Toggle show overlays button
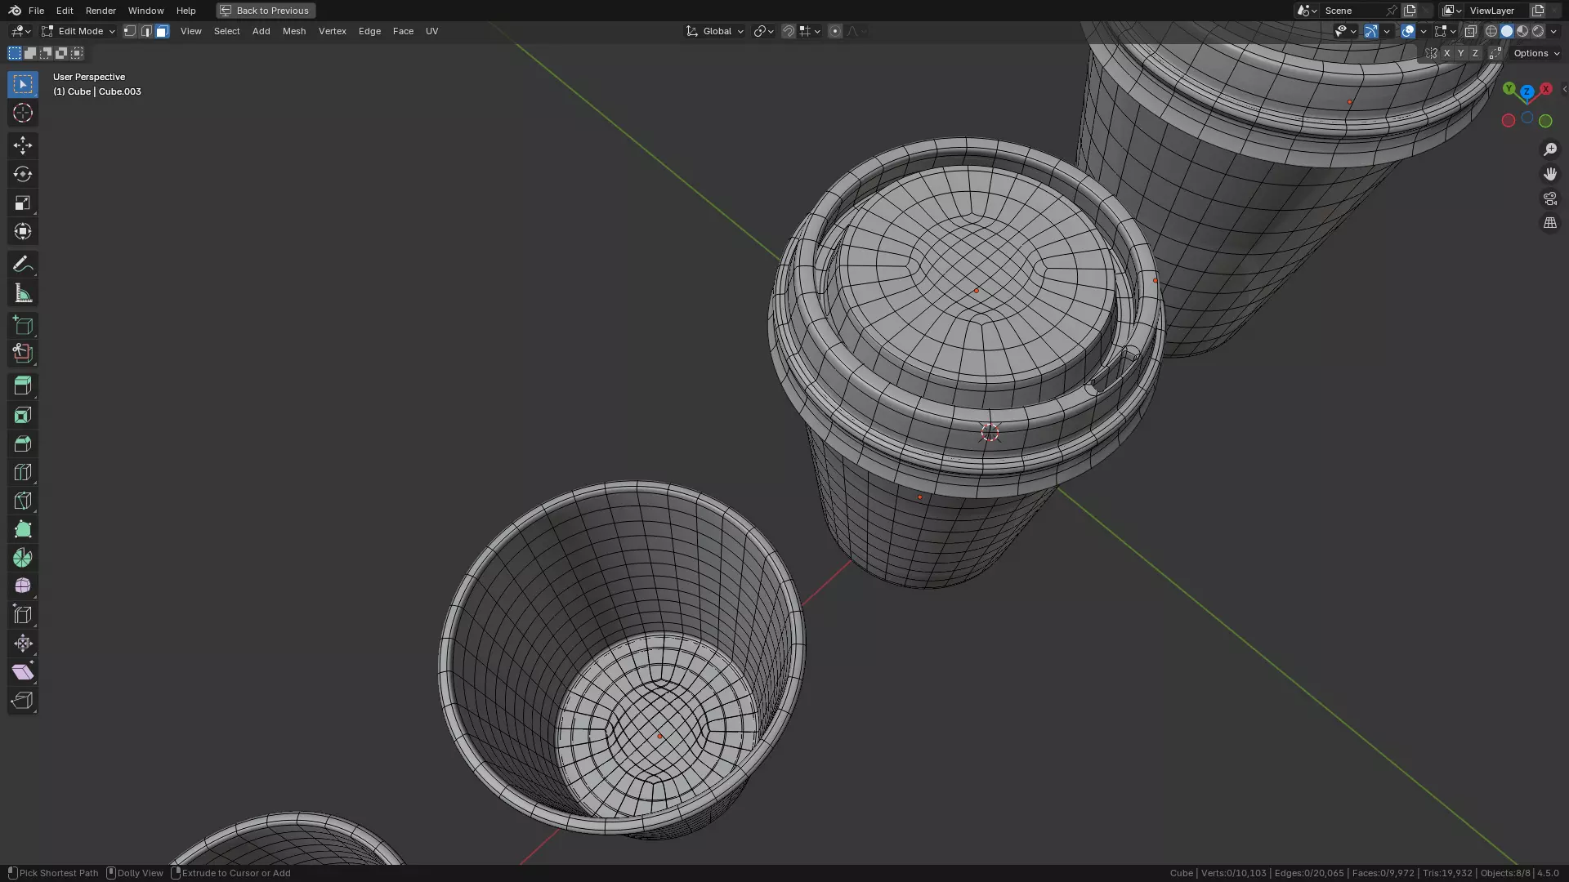This screenshot has height=882, width=1569. (x=1408, y=31)
